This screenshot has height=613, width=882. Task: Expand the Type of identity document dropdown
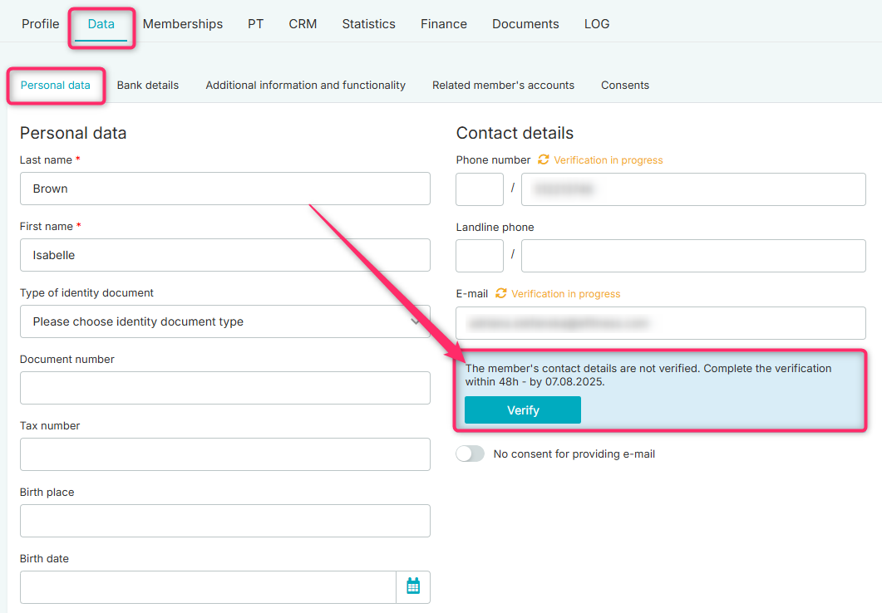coord(224,321)
